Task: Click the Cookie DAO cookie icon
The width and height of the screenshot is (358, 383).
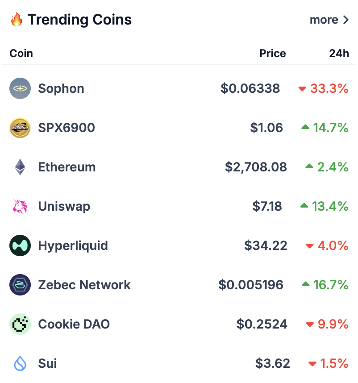Action: click(20, 324)
